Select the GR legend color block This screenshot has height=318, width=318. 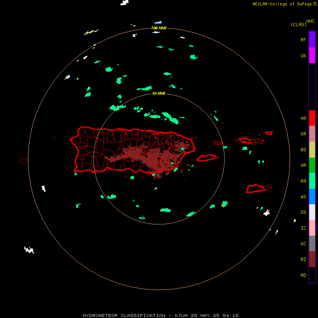pos(312,134)
